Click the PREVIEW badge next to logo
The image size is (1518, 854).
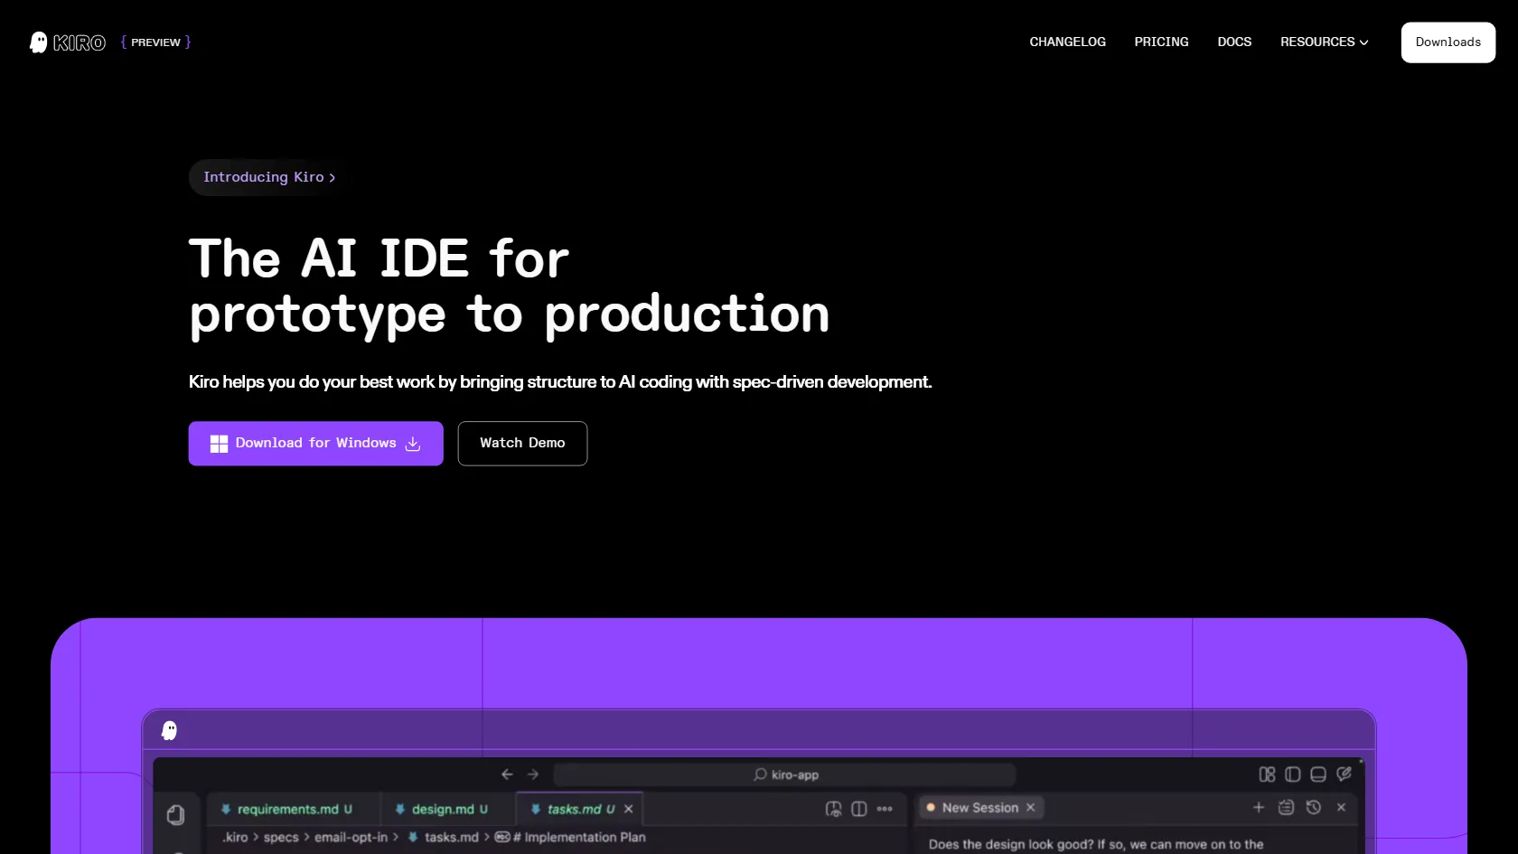155,42
